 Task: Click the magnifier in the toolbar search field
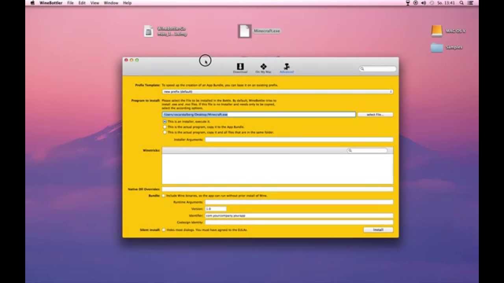tap(362, 69)
